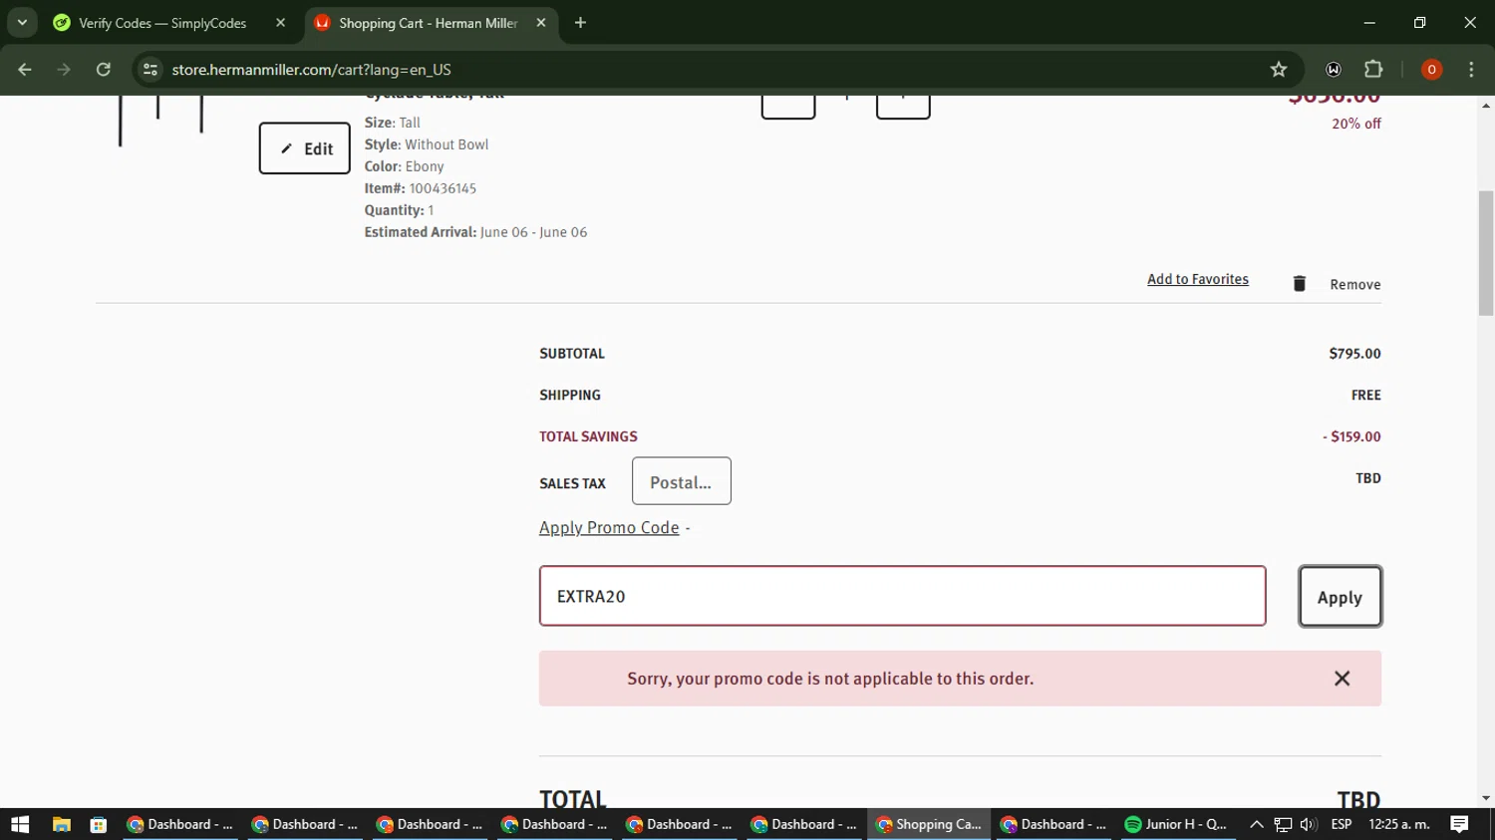
Task: Remove the item using the trash icon
Action: click(1300, 284)
